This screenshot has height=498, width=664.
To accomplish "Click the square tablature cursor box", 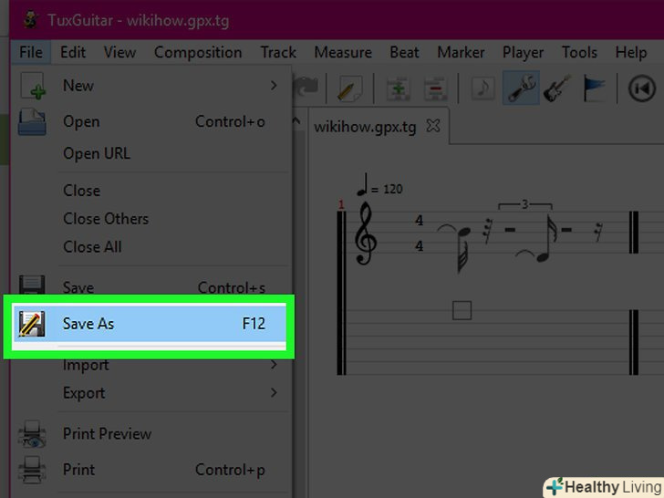I will point(462,310).
